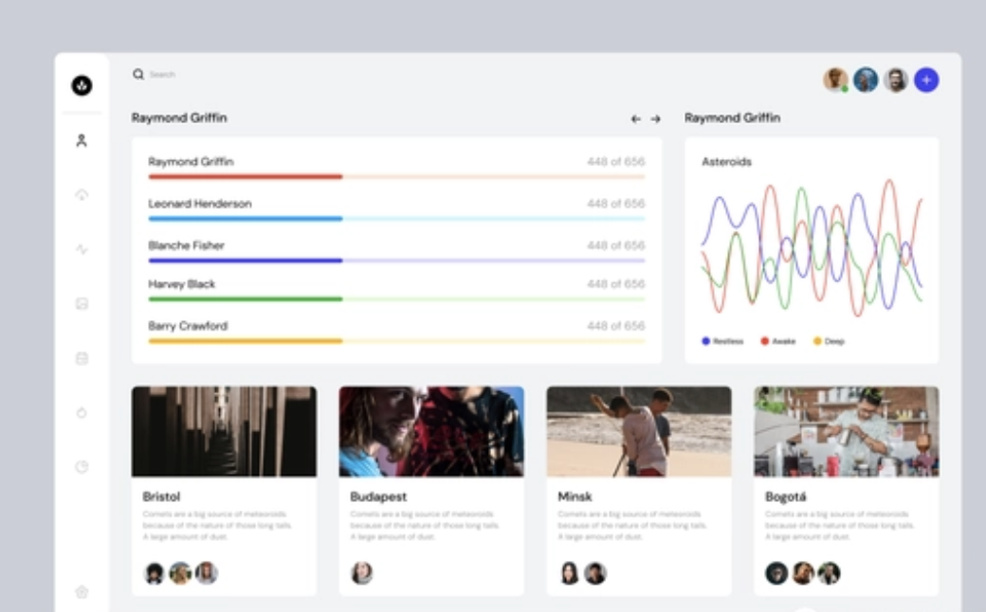Open the Minsk card photo
The width and height of the screenshot is (986, 612).
[639, 432]
